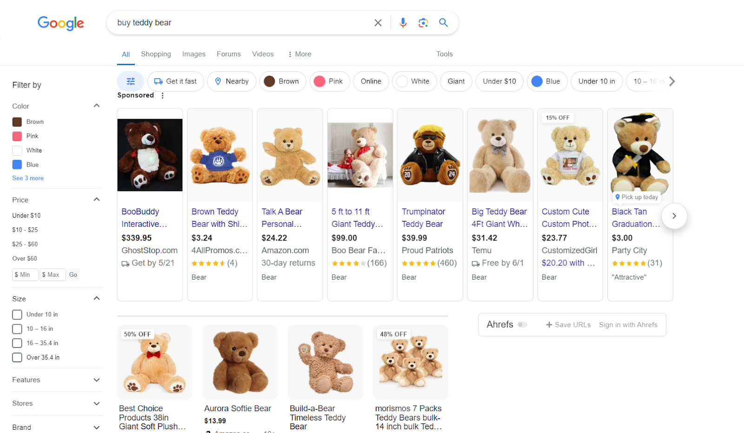Viewport: 744px width, 433px height.
Task: Collapse the Color filter section
Action: [97, 106]
